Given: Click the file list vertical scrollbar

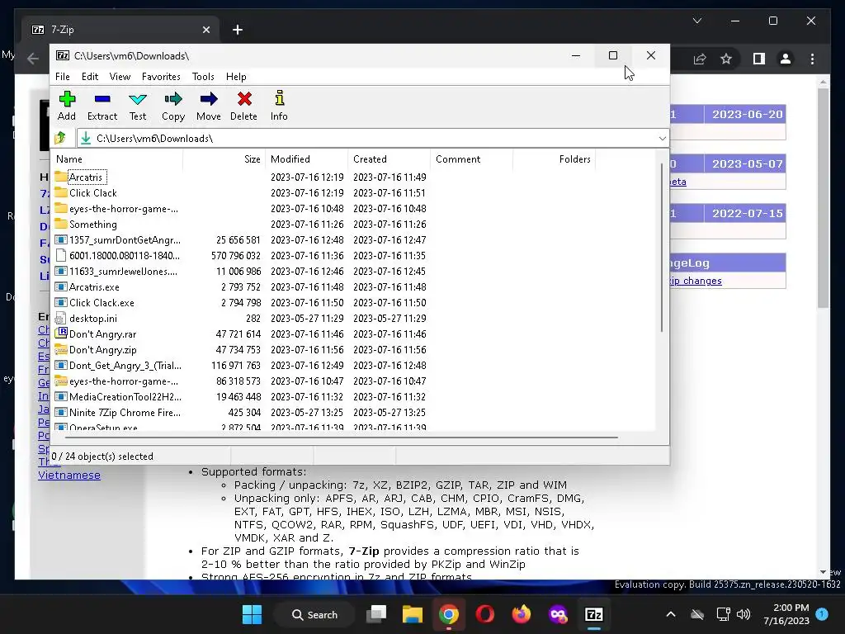Looking at the screenshot, I should [x=661, y=248].
